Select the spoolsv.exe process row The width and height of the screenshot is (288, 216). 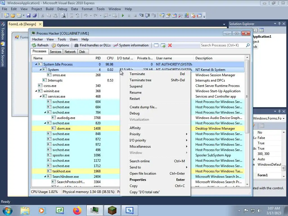click(x=138, y=155)
